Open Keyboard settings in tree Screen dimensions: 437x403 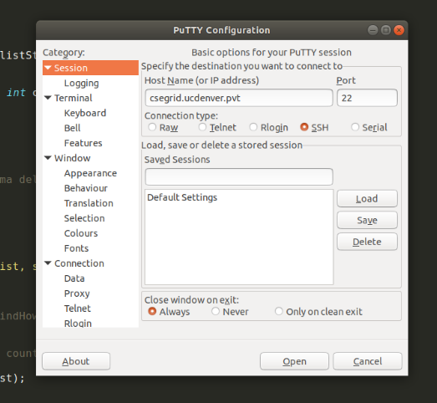click(85, 113)
